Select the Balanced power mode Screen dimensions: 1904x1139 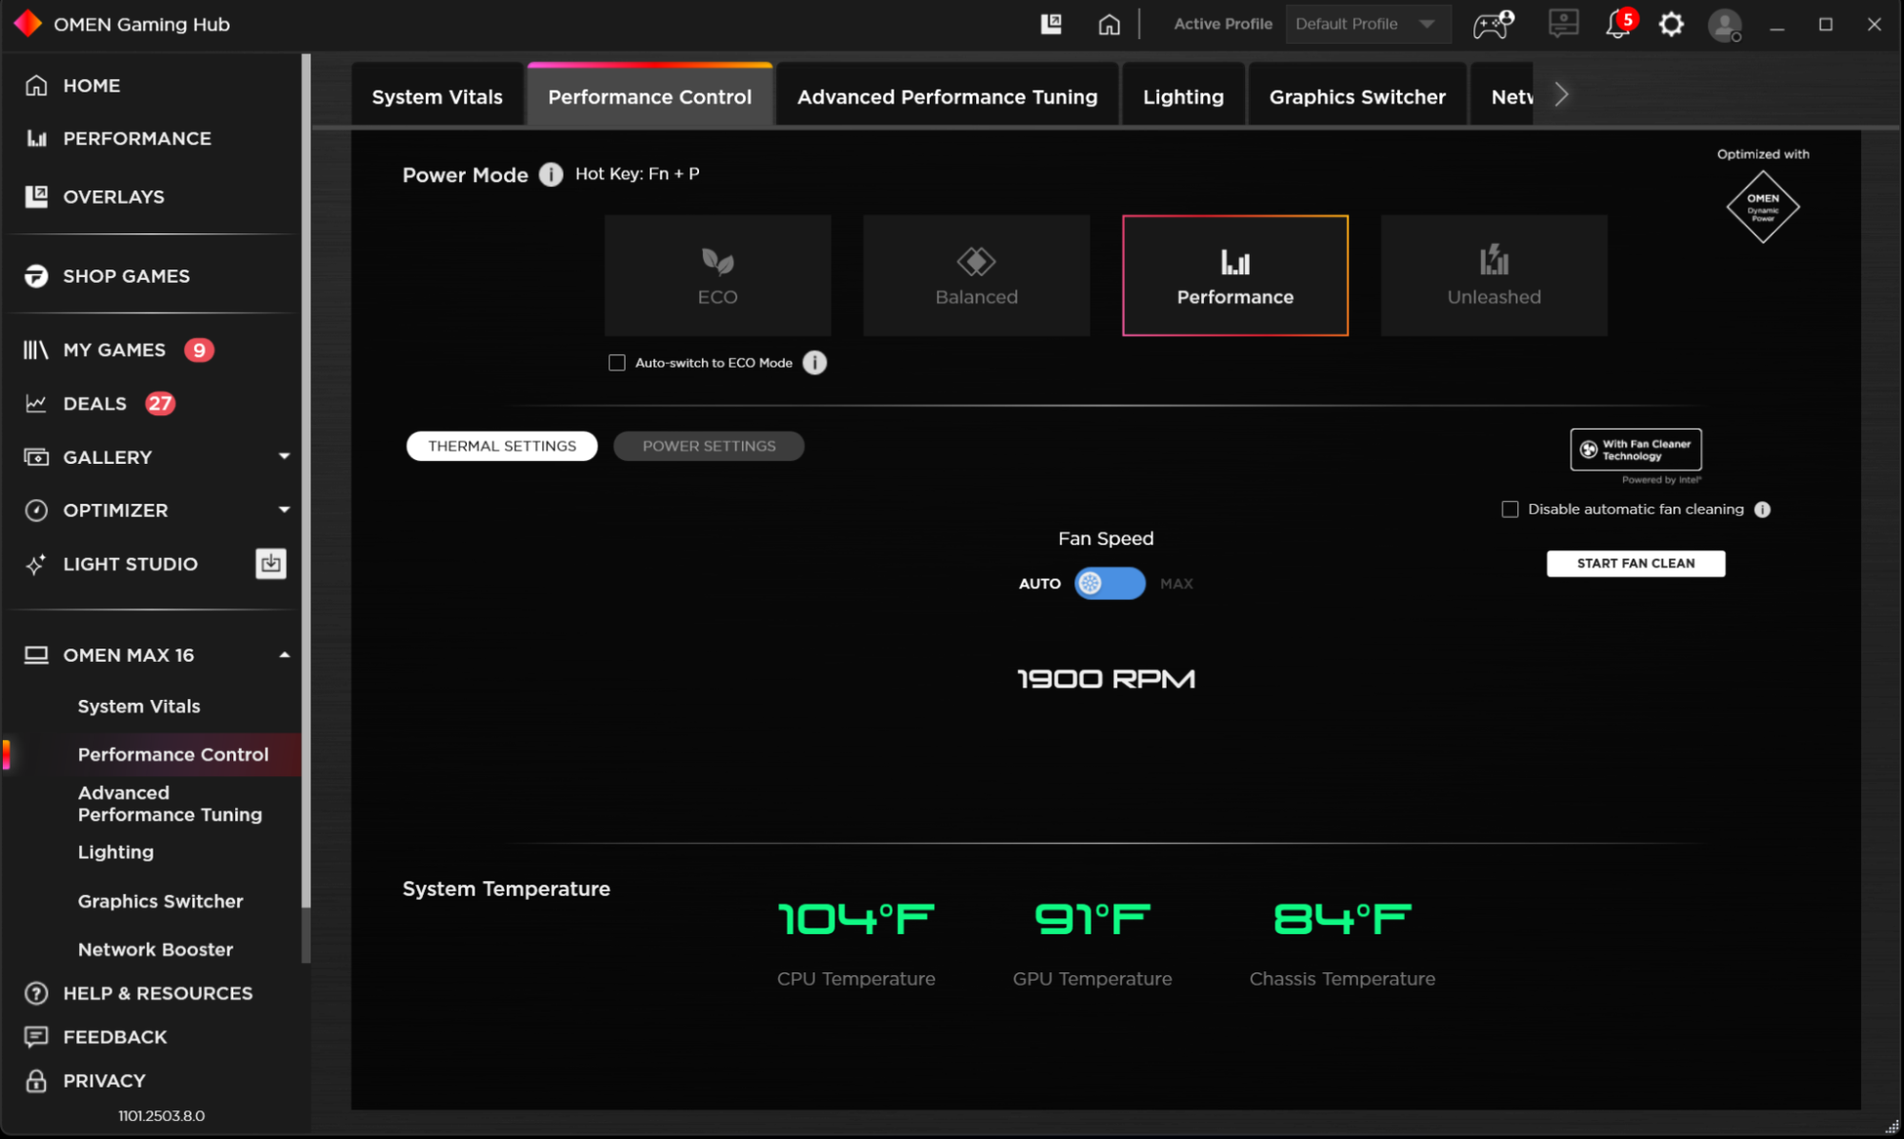coord(976,275)
